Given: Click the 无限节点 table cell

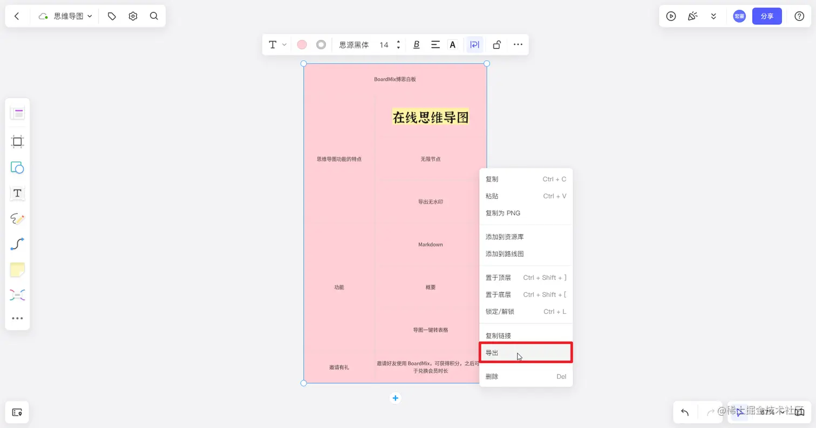Looking at the screenshot, I should (x=431, y=159).
